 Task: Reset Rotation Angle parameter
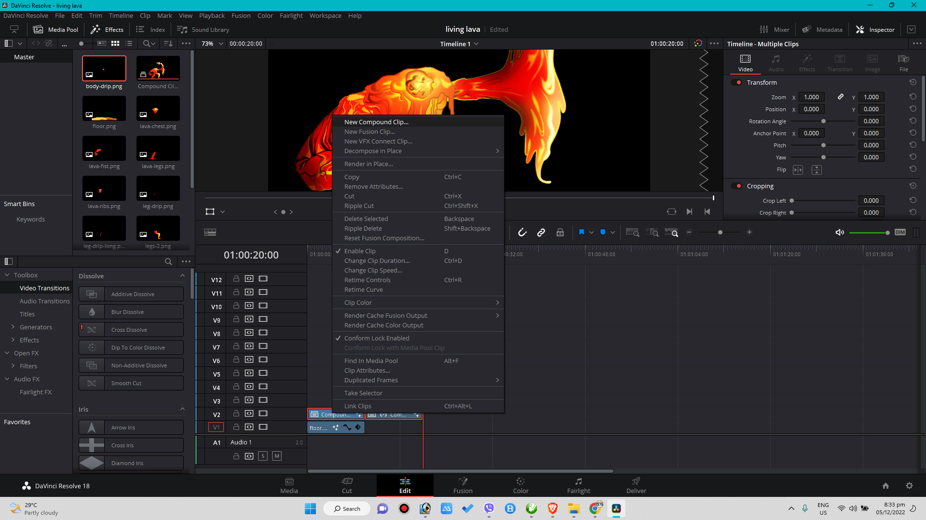point(913,121)
